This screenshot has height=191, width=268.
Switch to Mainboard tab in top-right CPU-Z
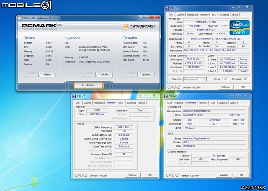coord(192,15)
